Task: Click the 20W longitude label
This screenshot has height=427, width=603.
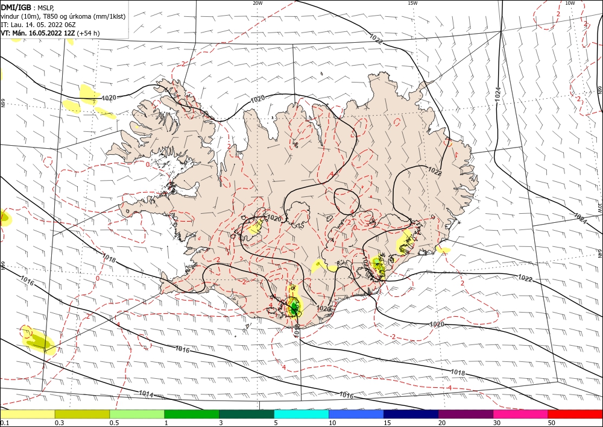Action: 257,3
